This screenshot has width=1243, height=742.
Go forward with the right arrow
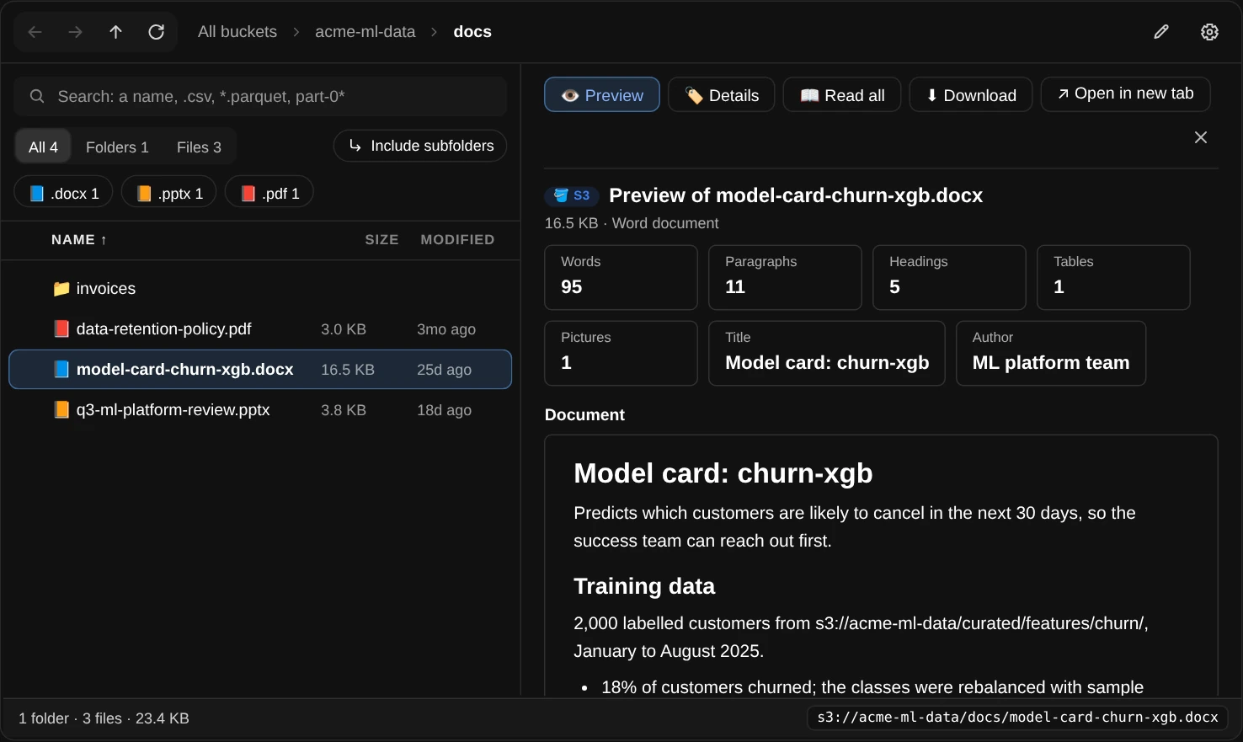click(75, 32)
